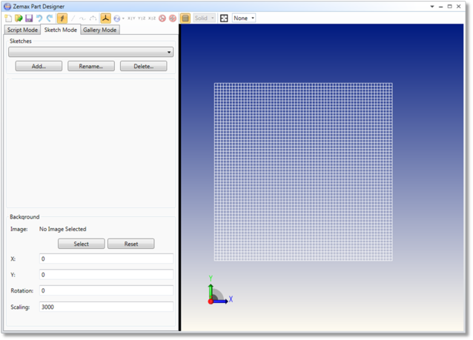The height and width of the screenshot is (340, 473).
Task: Click the blue Z orientation icon
Action: point(116,19)
